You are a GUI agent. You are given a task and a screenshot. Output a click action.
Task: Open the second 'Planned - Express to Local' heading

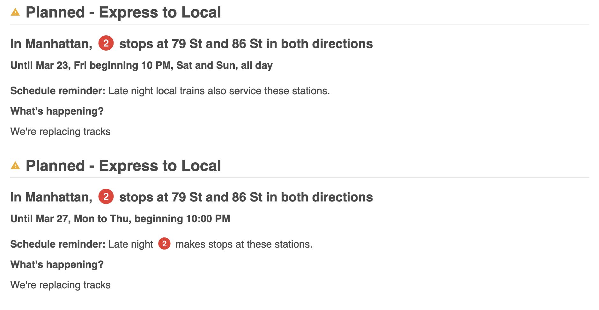[123, 166]
